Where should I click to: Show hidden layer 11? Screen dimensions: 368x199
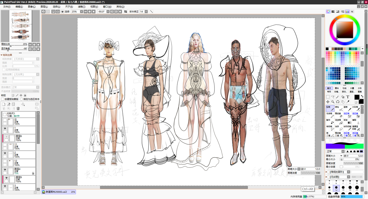pyautogui.click(x=5, y=145)
